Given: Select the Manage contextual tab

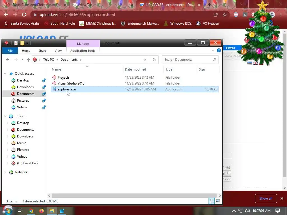Looking at the screenshot, I should 83,43.
